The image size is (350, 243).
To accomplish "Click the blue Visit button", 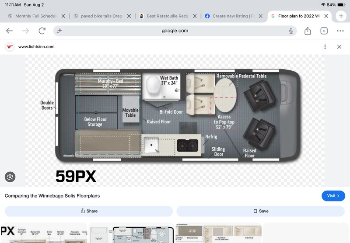I will pyautogui.click(x=333, y=196).
